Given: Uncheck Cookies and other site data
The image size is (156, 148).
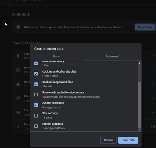Looking at the screenshot, I should coord(36,74).
